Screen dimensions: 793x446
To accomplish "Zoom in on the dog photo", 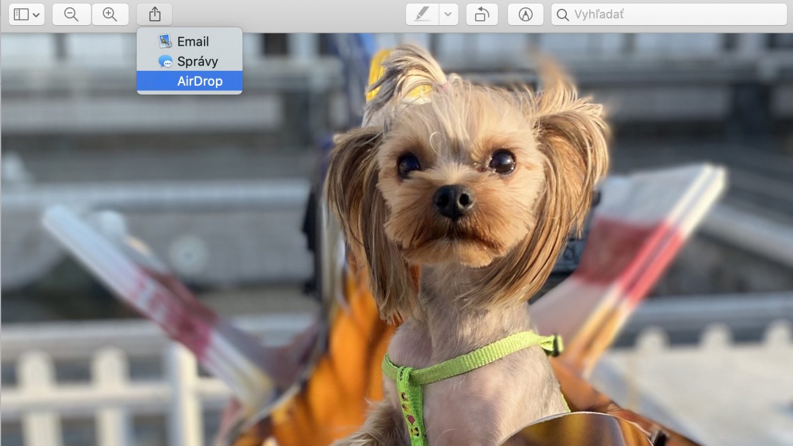I will 110,14.
